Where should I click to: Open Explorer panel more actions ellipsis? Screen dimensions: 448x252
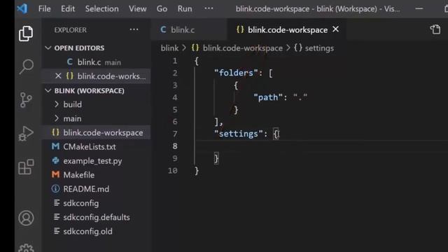coord(134,29)
